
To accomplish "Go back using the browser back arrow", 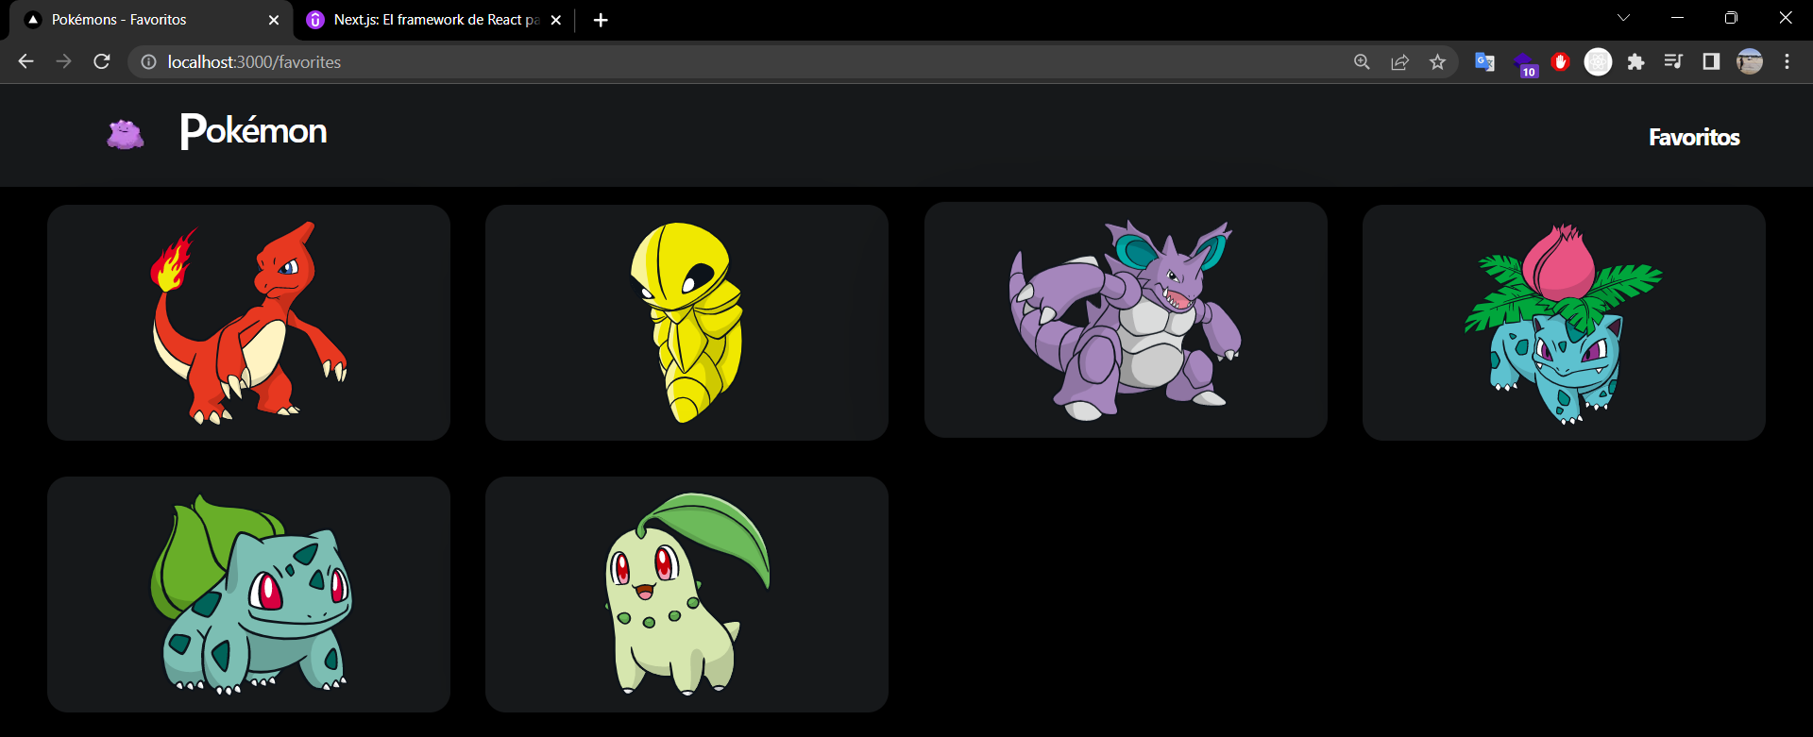I will coord(26,61).
